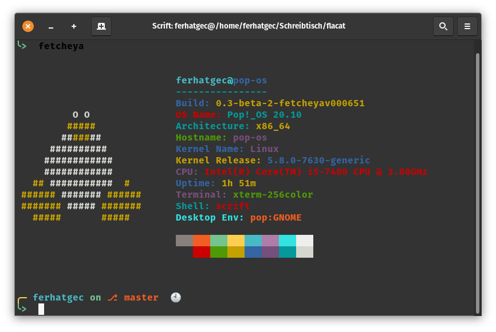
Task: Click the git branch symbol before master
Action: click(112, 297)
